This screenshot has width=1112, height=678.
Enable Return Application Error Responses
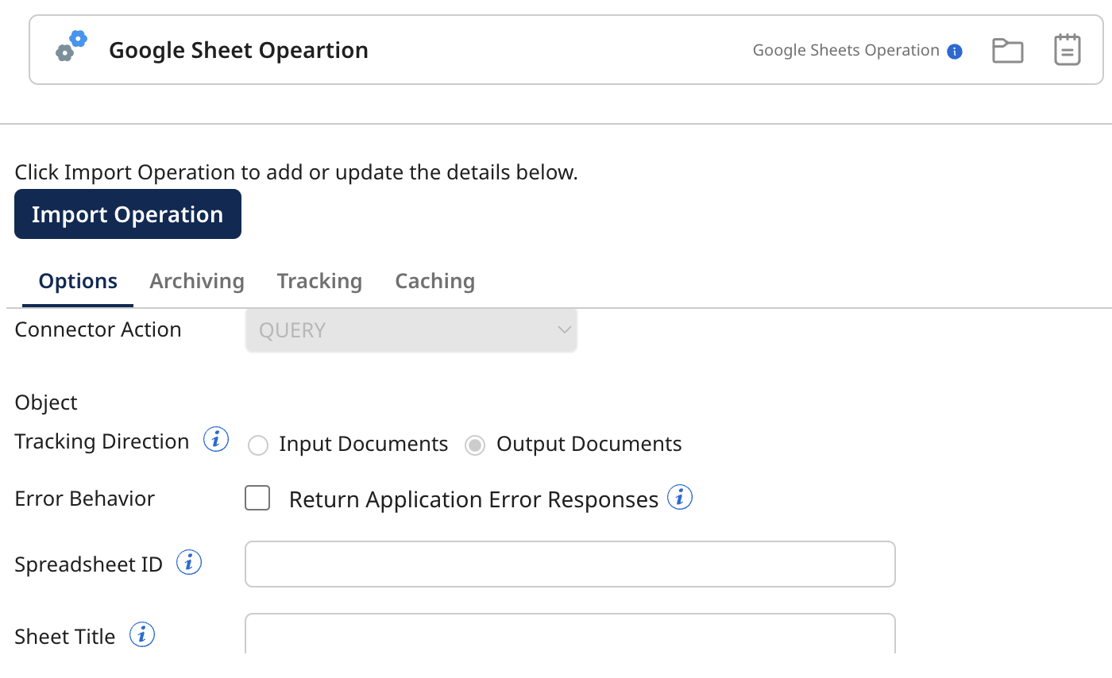point(257,498)
